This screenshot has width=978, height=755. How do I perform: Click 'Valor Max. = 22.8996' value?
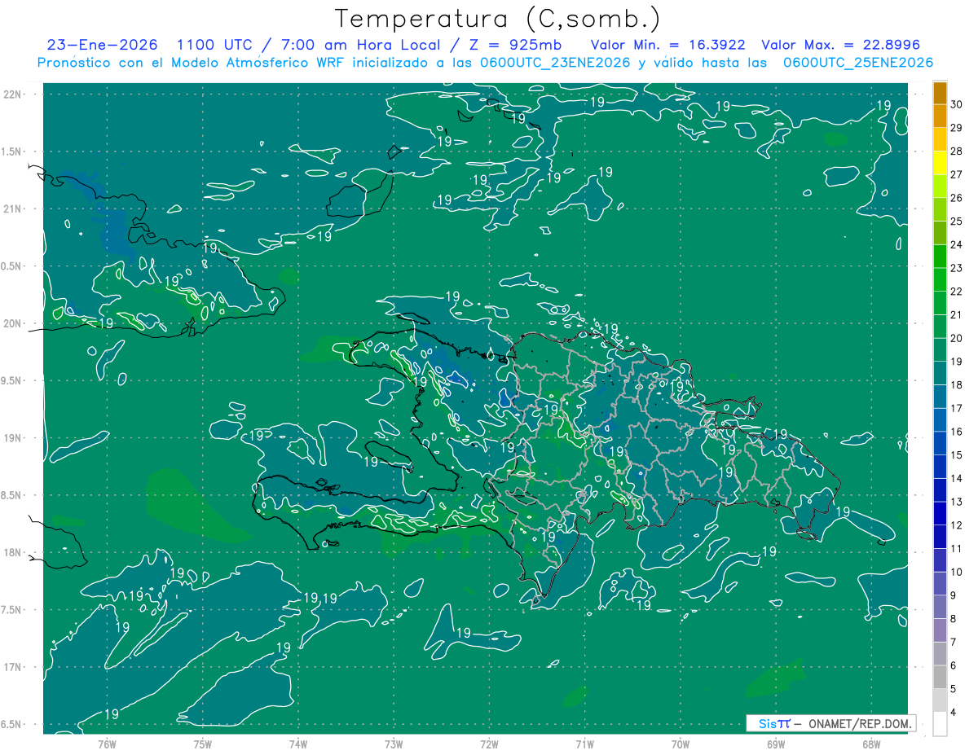point(840,45)
